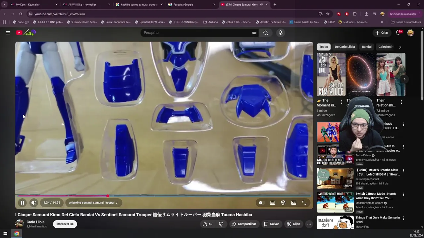Open more actions ellipsis below video
This screenshot has width=424, height=238.
[309, 224]
